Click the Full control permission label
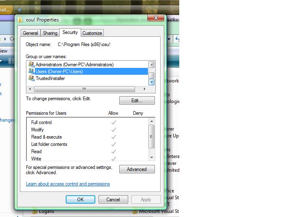292x217 pixels. (x=41, y=122)
